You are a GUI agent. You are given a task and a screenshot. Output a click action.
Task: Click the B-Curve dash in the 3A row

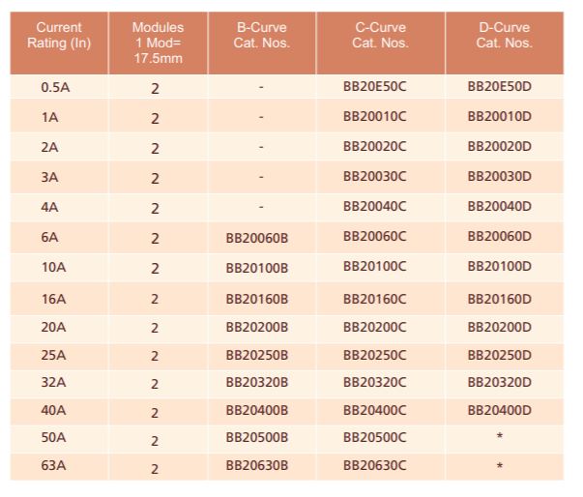261,177
